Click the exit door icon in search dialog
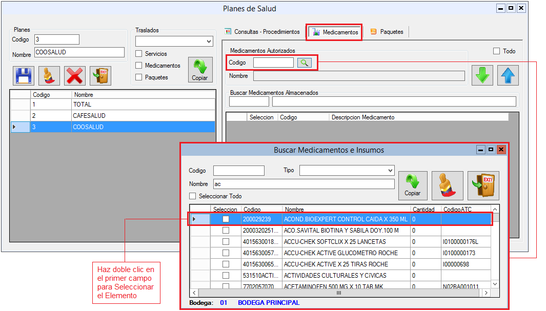The image size is (546, 311). [x=483, y=185]
